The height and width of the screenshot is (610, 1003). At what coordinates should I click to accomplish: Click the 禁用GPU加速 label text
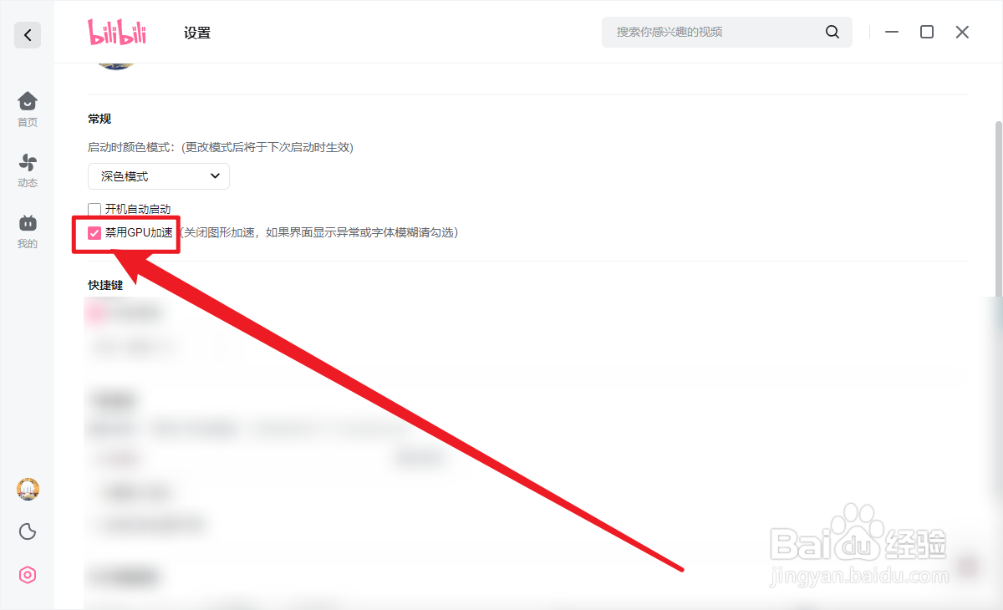point(139,232)
